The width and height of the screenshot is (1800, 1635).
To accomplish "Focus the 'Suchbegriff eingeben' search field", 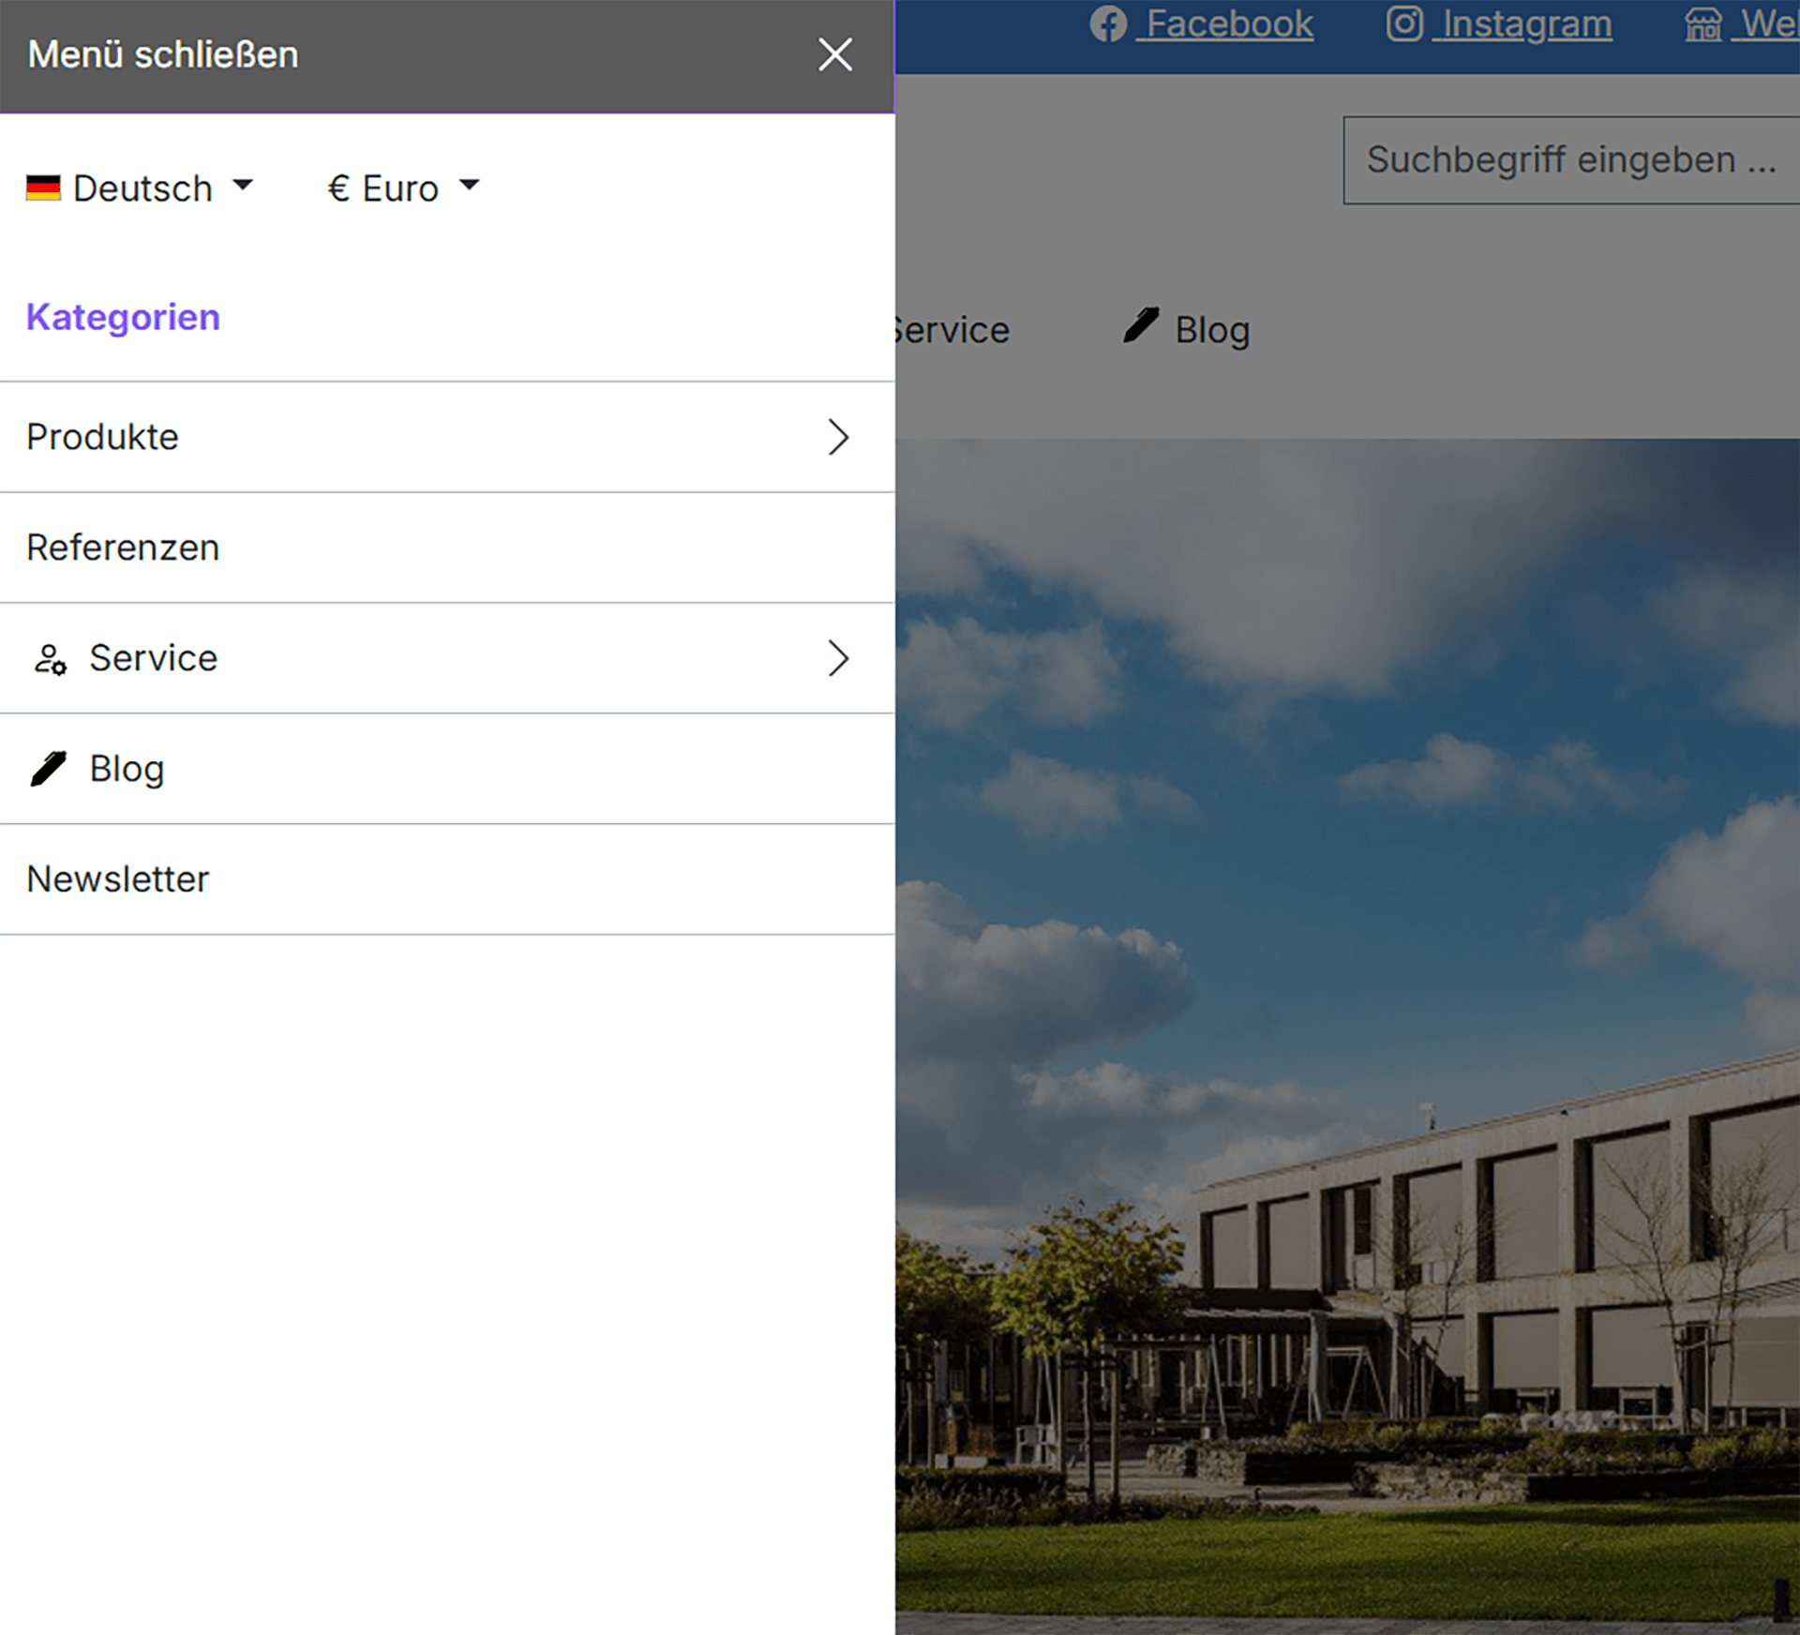I will pyautogui.click(x=1571, y=160).
